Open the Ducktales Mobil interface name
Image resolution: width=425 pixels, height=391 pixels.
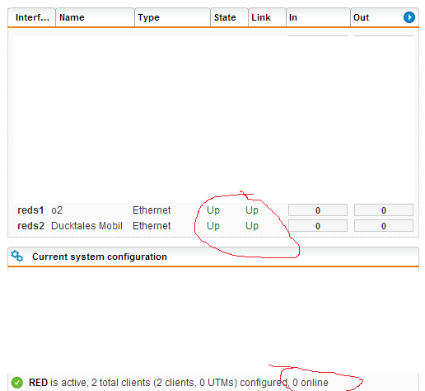(x=86, y=226)
